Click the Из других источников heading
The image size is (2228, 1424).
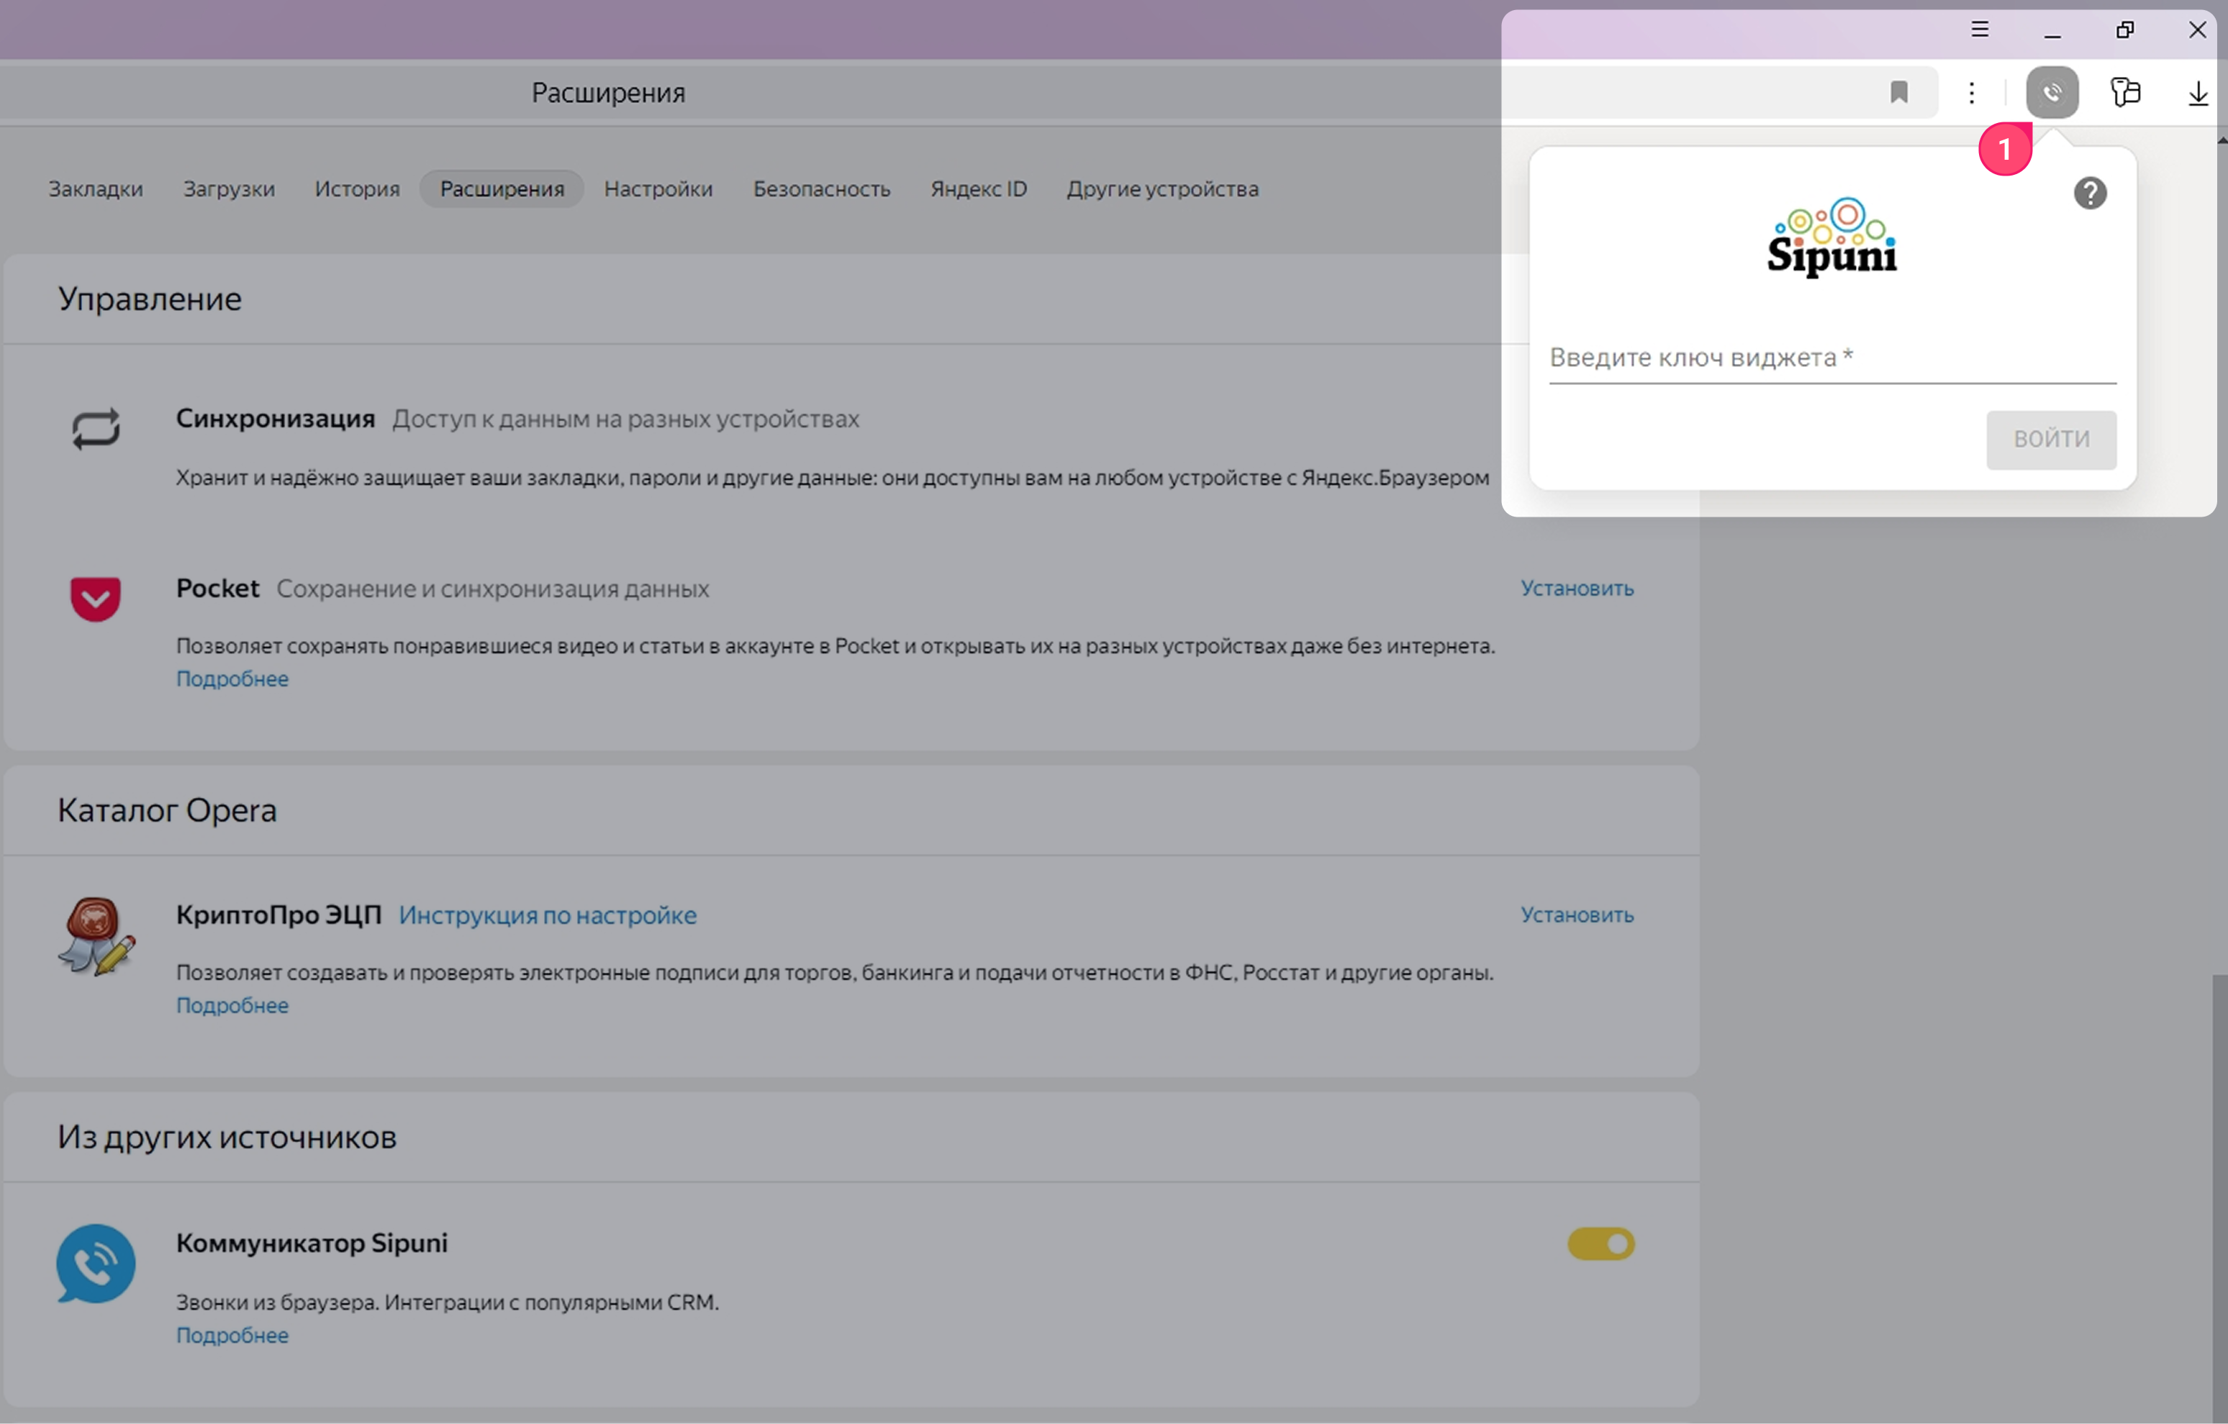(x=227, y=1137)
